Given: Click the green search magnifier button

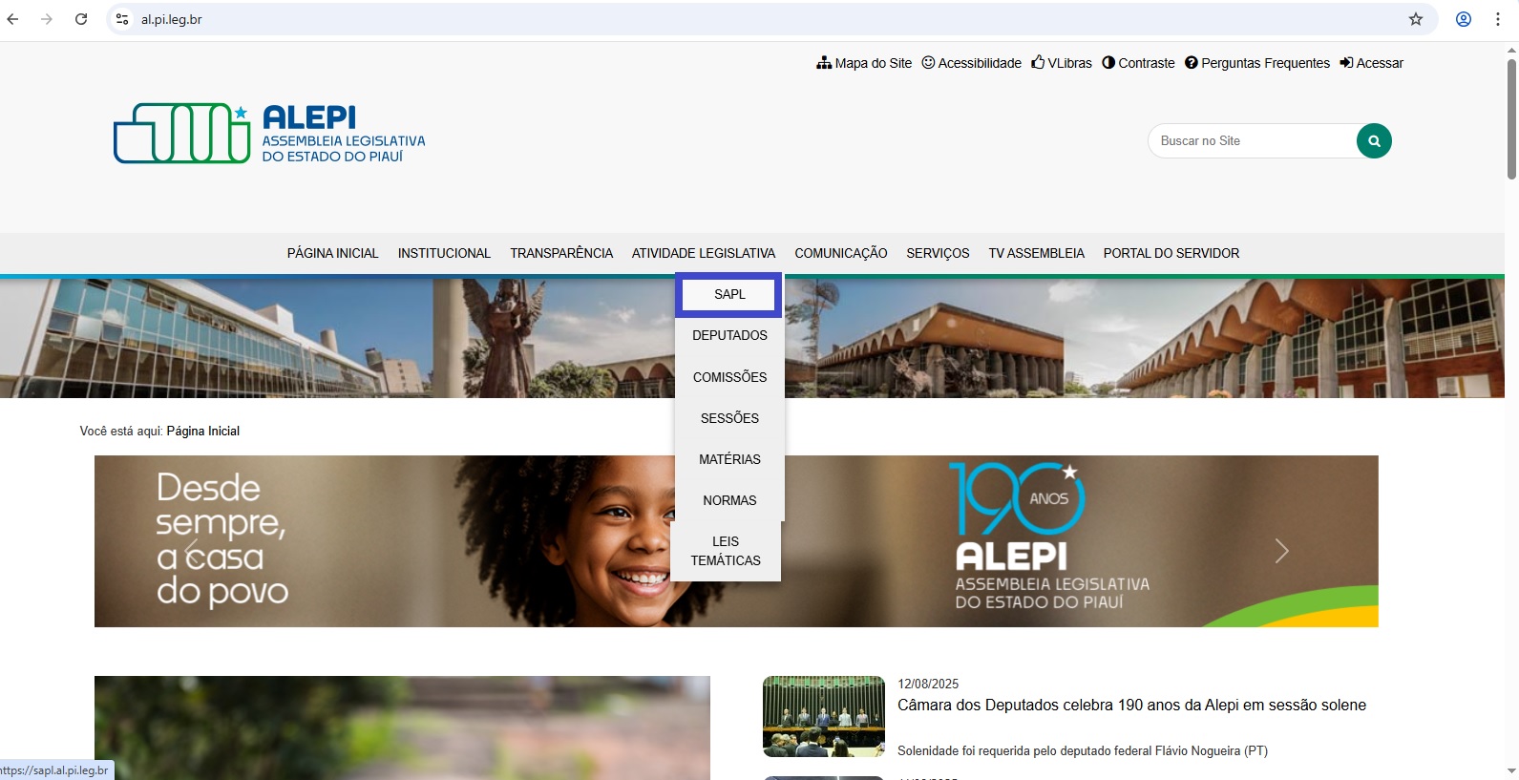Looking at the screenshot, I should [x=1374, y=141].
